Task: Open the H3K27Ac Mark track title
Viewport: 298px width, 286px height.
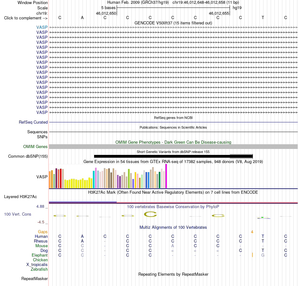Action: click(173, 192)
